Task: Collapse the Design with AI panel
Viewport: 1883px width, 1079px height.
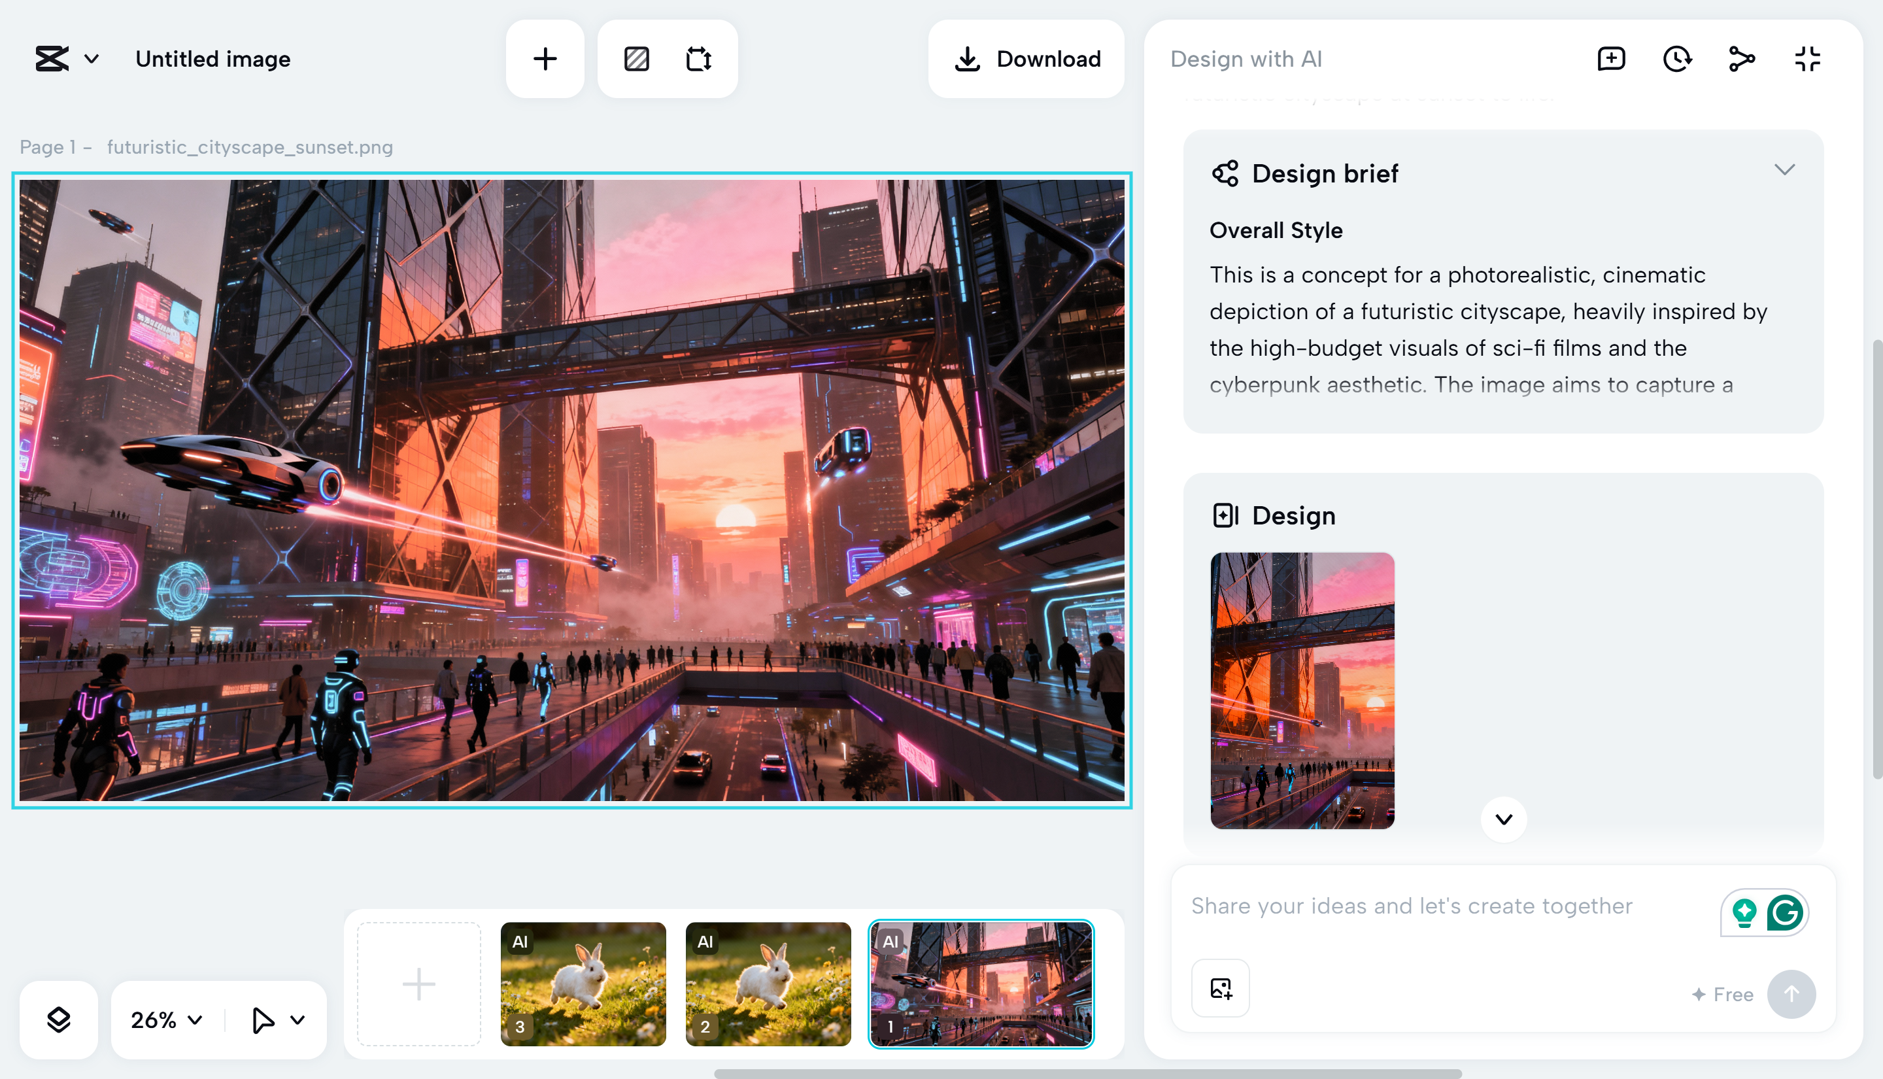Action: tap(1807, 59)
